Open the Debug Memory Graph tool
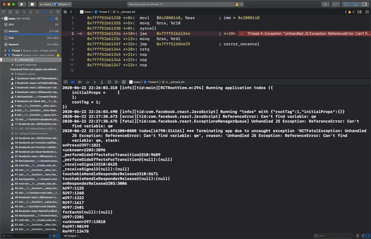371x239 pixels. click(117, 82)
